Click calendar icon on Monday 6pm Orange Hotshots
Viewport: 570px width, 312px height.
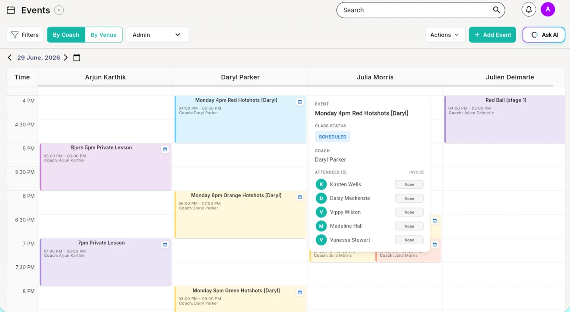[x=300, y=197]
